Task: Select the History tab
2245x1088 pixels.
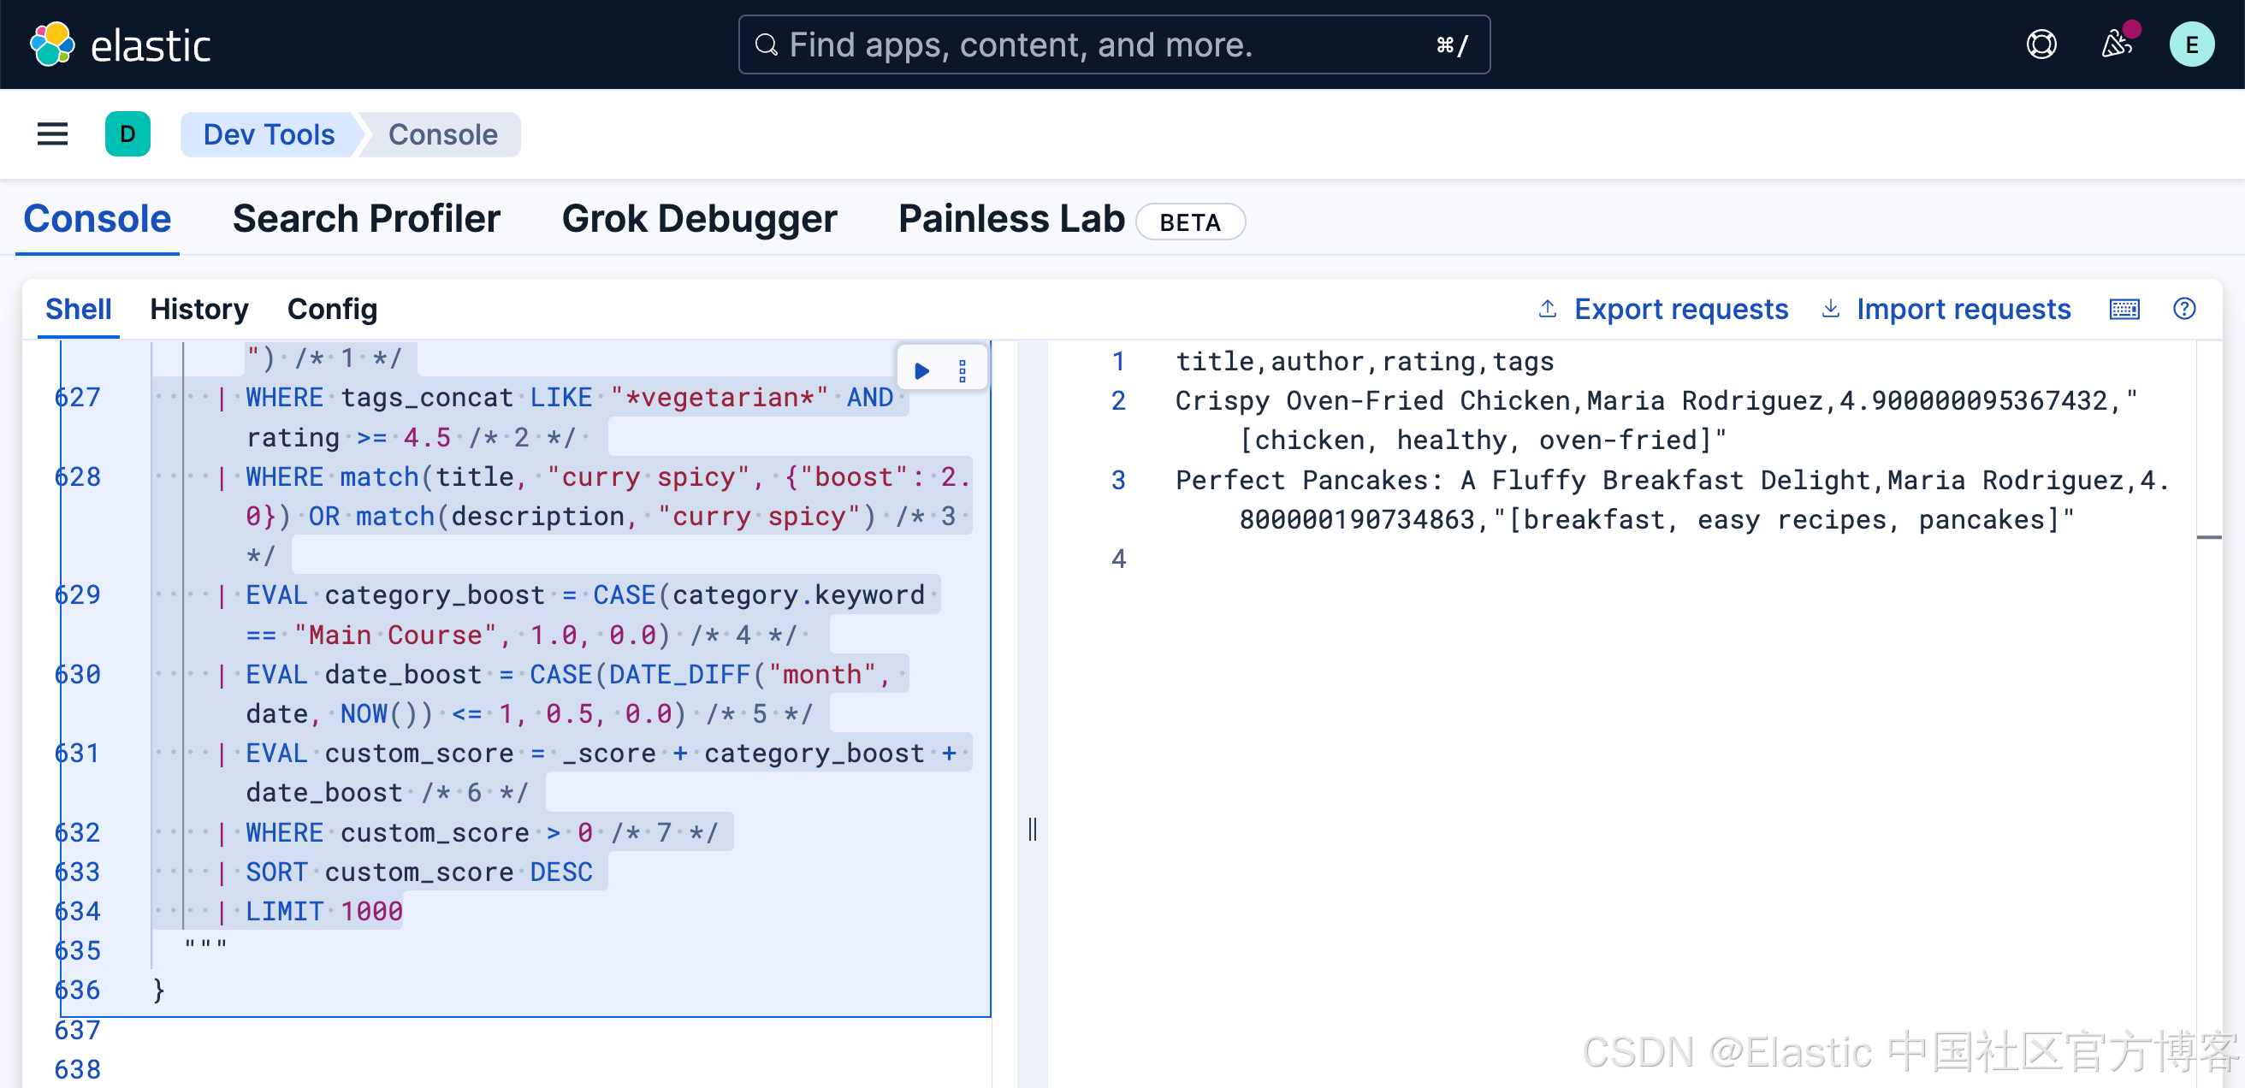Action: coord(198,310)
